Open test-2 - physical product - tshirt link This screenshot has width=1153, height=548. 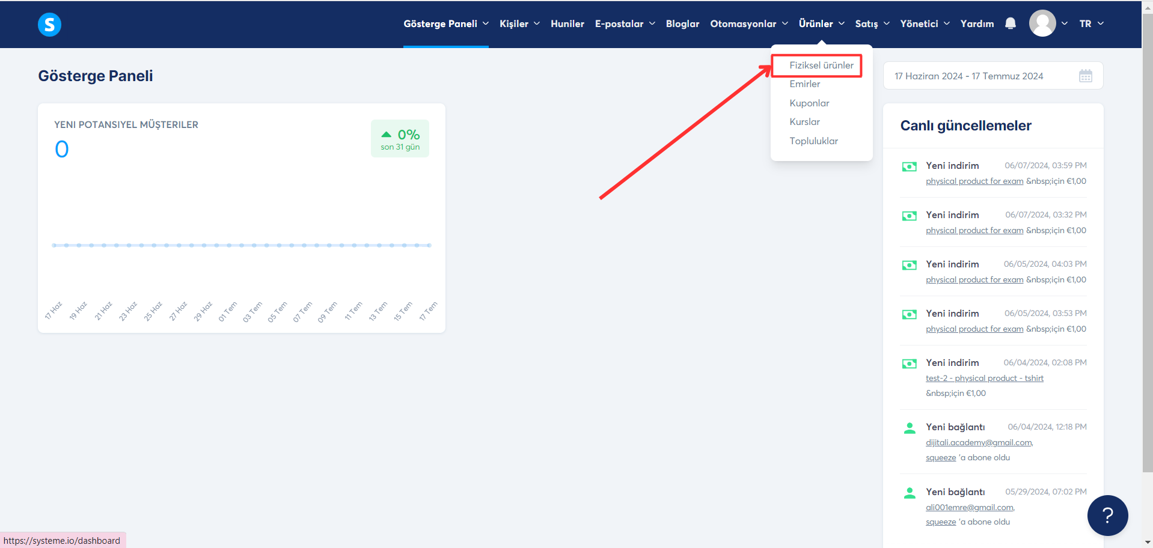(x=985, y=379)
